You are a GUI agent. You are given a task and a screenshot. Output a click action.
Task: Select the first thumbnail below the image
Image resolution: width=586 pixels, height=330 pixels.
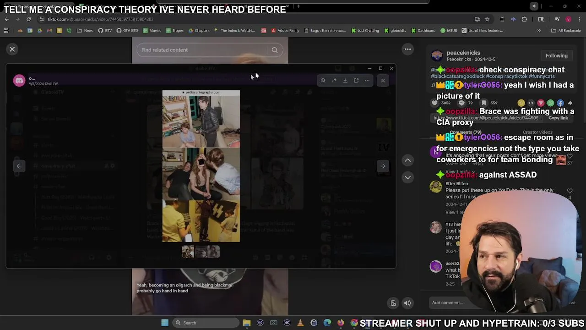click(188, 252)
